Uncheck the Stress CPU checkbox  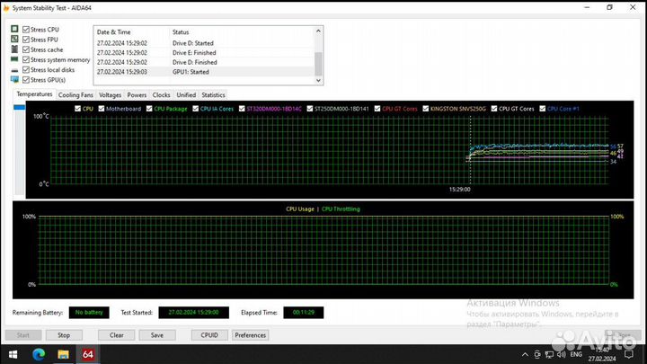[x=26, y=30]
